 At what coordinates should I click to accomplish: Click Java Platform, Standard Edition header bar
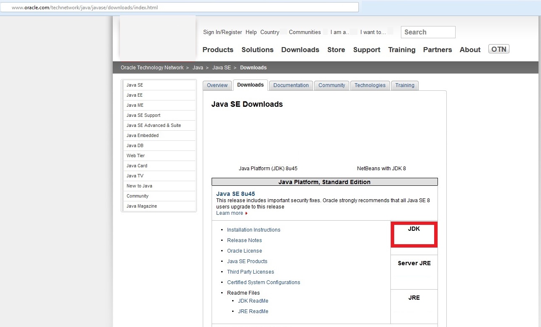click(325, 182)
